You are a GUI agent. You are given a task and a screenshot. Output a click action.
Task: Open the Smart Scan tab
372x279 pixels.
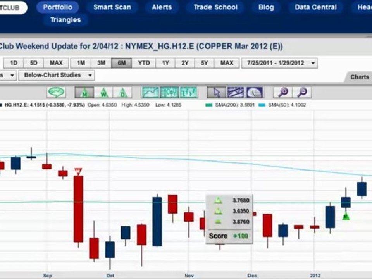[x=112, y=7]
